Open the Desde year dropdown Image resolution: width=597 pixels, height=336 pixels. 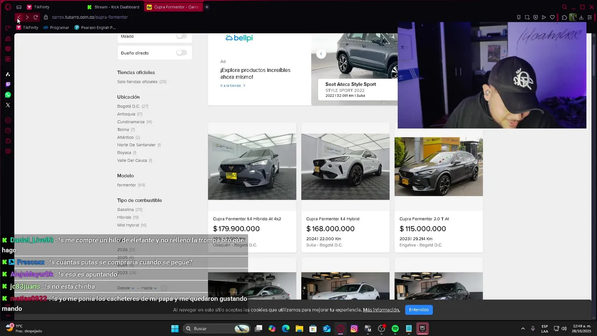click(x=126, y=288)
